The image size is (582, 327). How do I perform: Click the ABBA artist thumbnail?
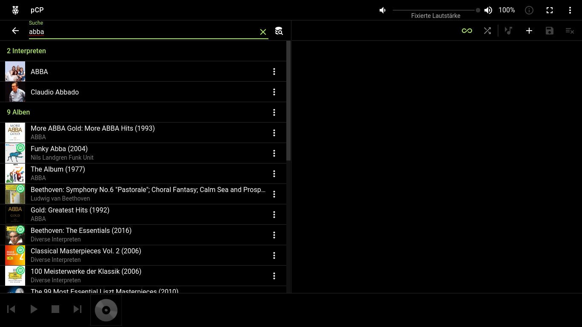click(15, 72)
